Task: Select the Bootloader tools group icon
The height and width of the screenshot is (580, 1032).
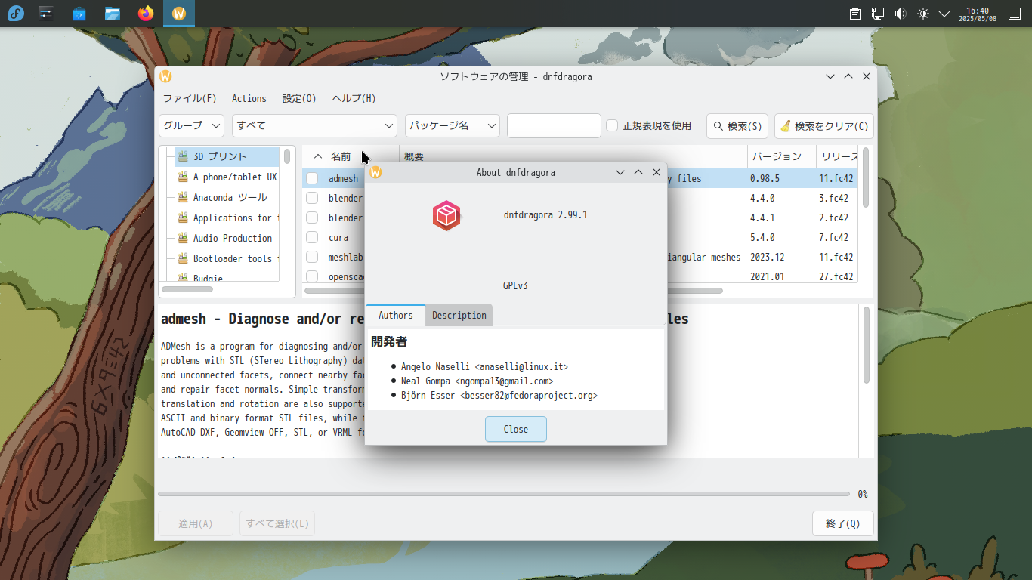Action: 183,258
